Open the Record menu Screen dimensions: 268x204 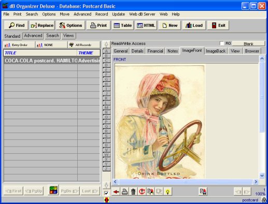tap(102, 14)
